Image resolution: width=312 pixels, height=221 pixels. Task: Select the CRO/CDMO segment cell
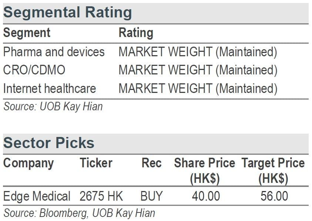[34, 70]
